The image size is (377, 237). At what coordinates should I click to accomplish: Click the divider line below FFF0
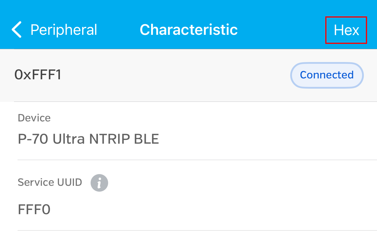197,230
